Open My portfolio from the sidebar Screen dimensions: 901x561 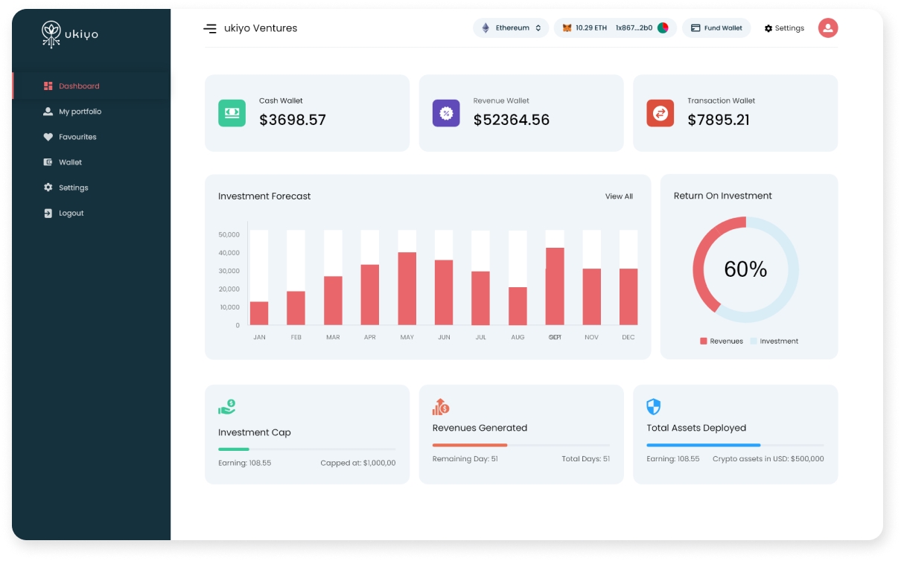80,112
